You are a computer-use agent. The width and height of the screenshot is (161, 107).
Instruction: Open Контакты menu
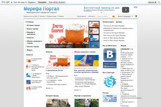pos(92,16)
